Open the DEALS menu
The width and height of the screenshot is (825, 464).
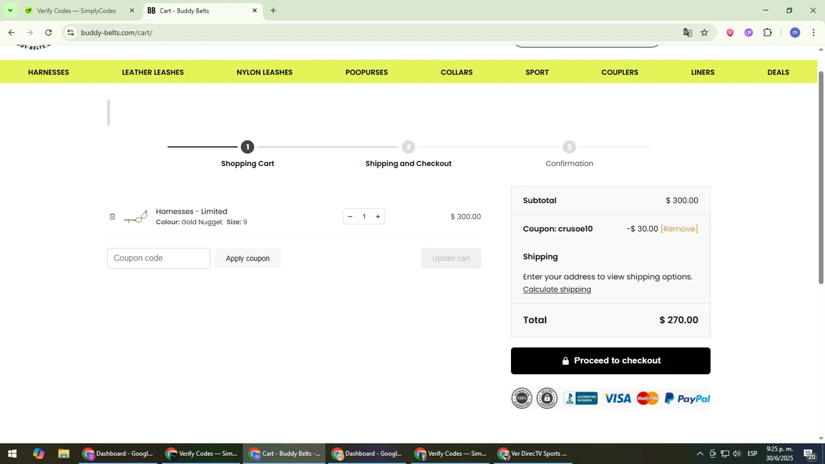[x=778, y=72]
